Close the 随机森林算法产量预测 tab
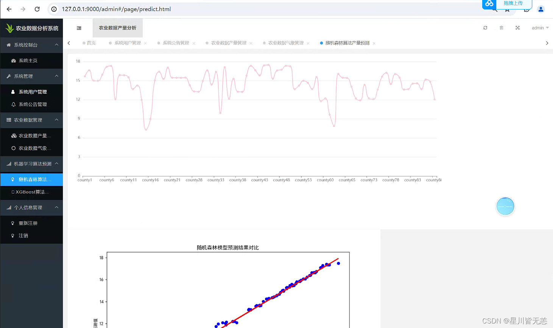The width and height of the screenshot is (553, 328). click(374, 43)
